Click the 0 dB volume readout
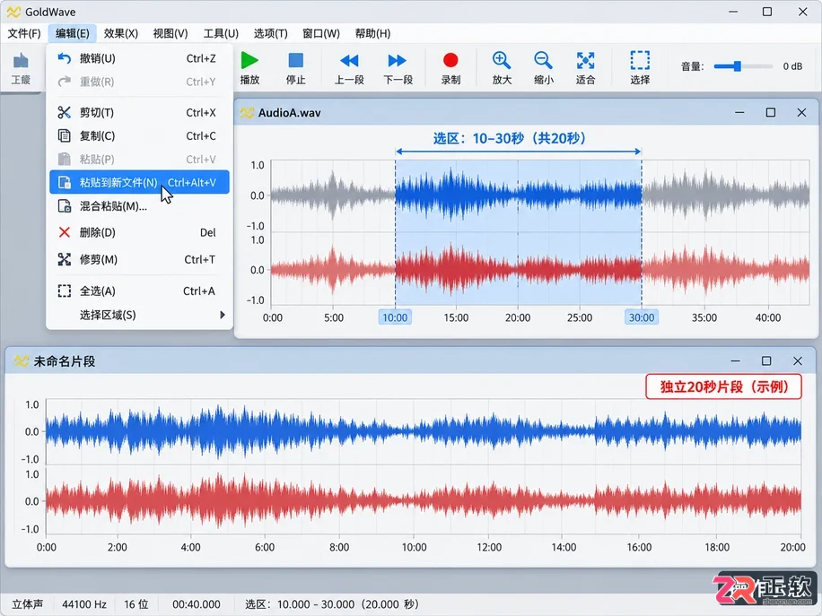822x616 pixels. 792,66
